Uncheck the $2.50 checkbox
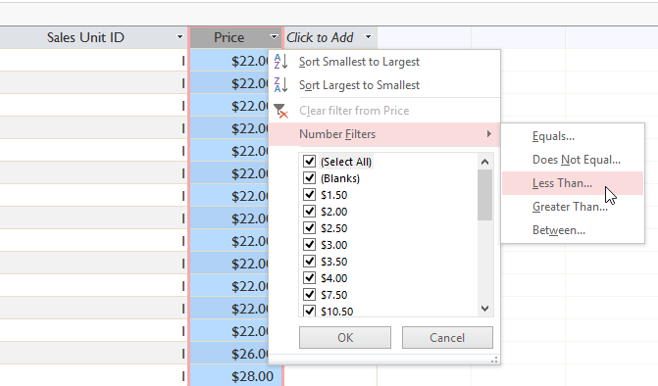This screenshot has width=658, height=386. click(x=309, y=228)
